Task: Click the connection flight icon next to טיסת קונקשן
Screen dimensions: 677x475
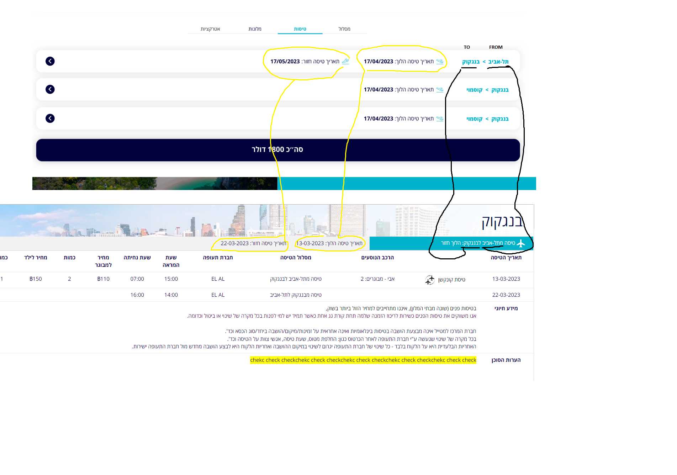Action: point(430,280)
